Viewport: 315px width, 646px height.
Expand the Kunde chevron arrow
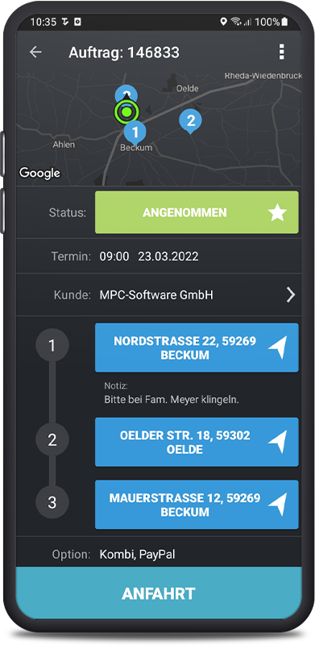(291, 295)
